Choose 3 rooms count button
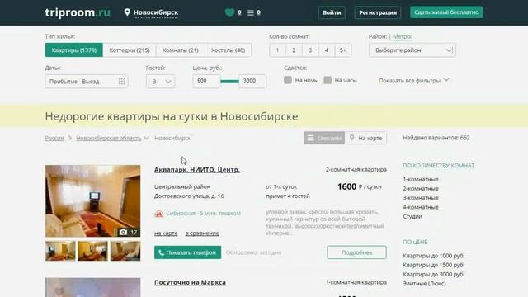Image resolution: width=528 pixels, height=297 pixels. pyautogui.click(x=310, y=49)
